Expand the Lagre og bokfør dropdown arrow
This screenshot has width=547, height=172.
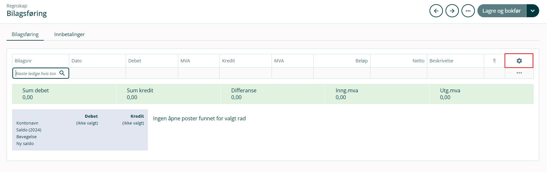click(x=533, y=11)
